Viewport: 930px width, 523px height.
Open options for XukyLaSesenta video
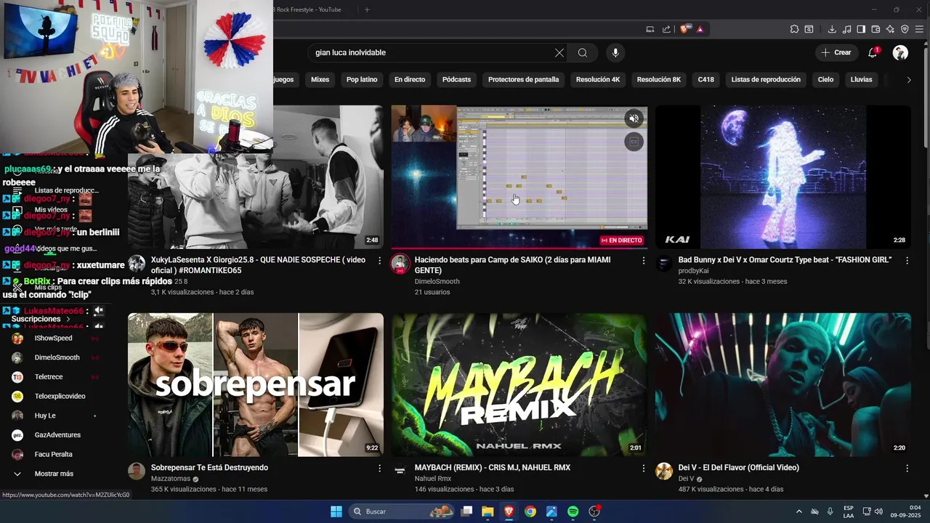[x=379, y=260]
